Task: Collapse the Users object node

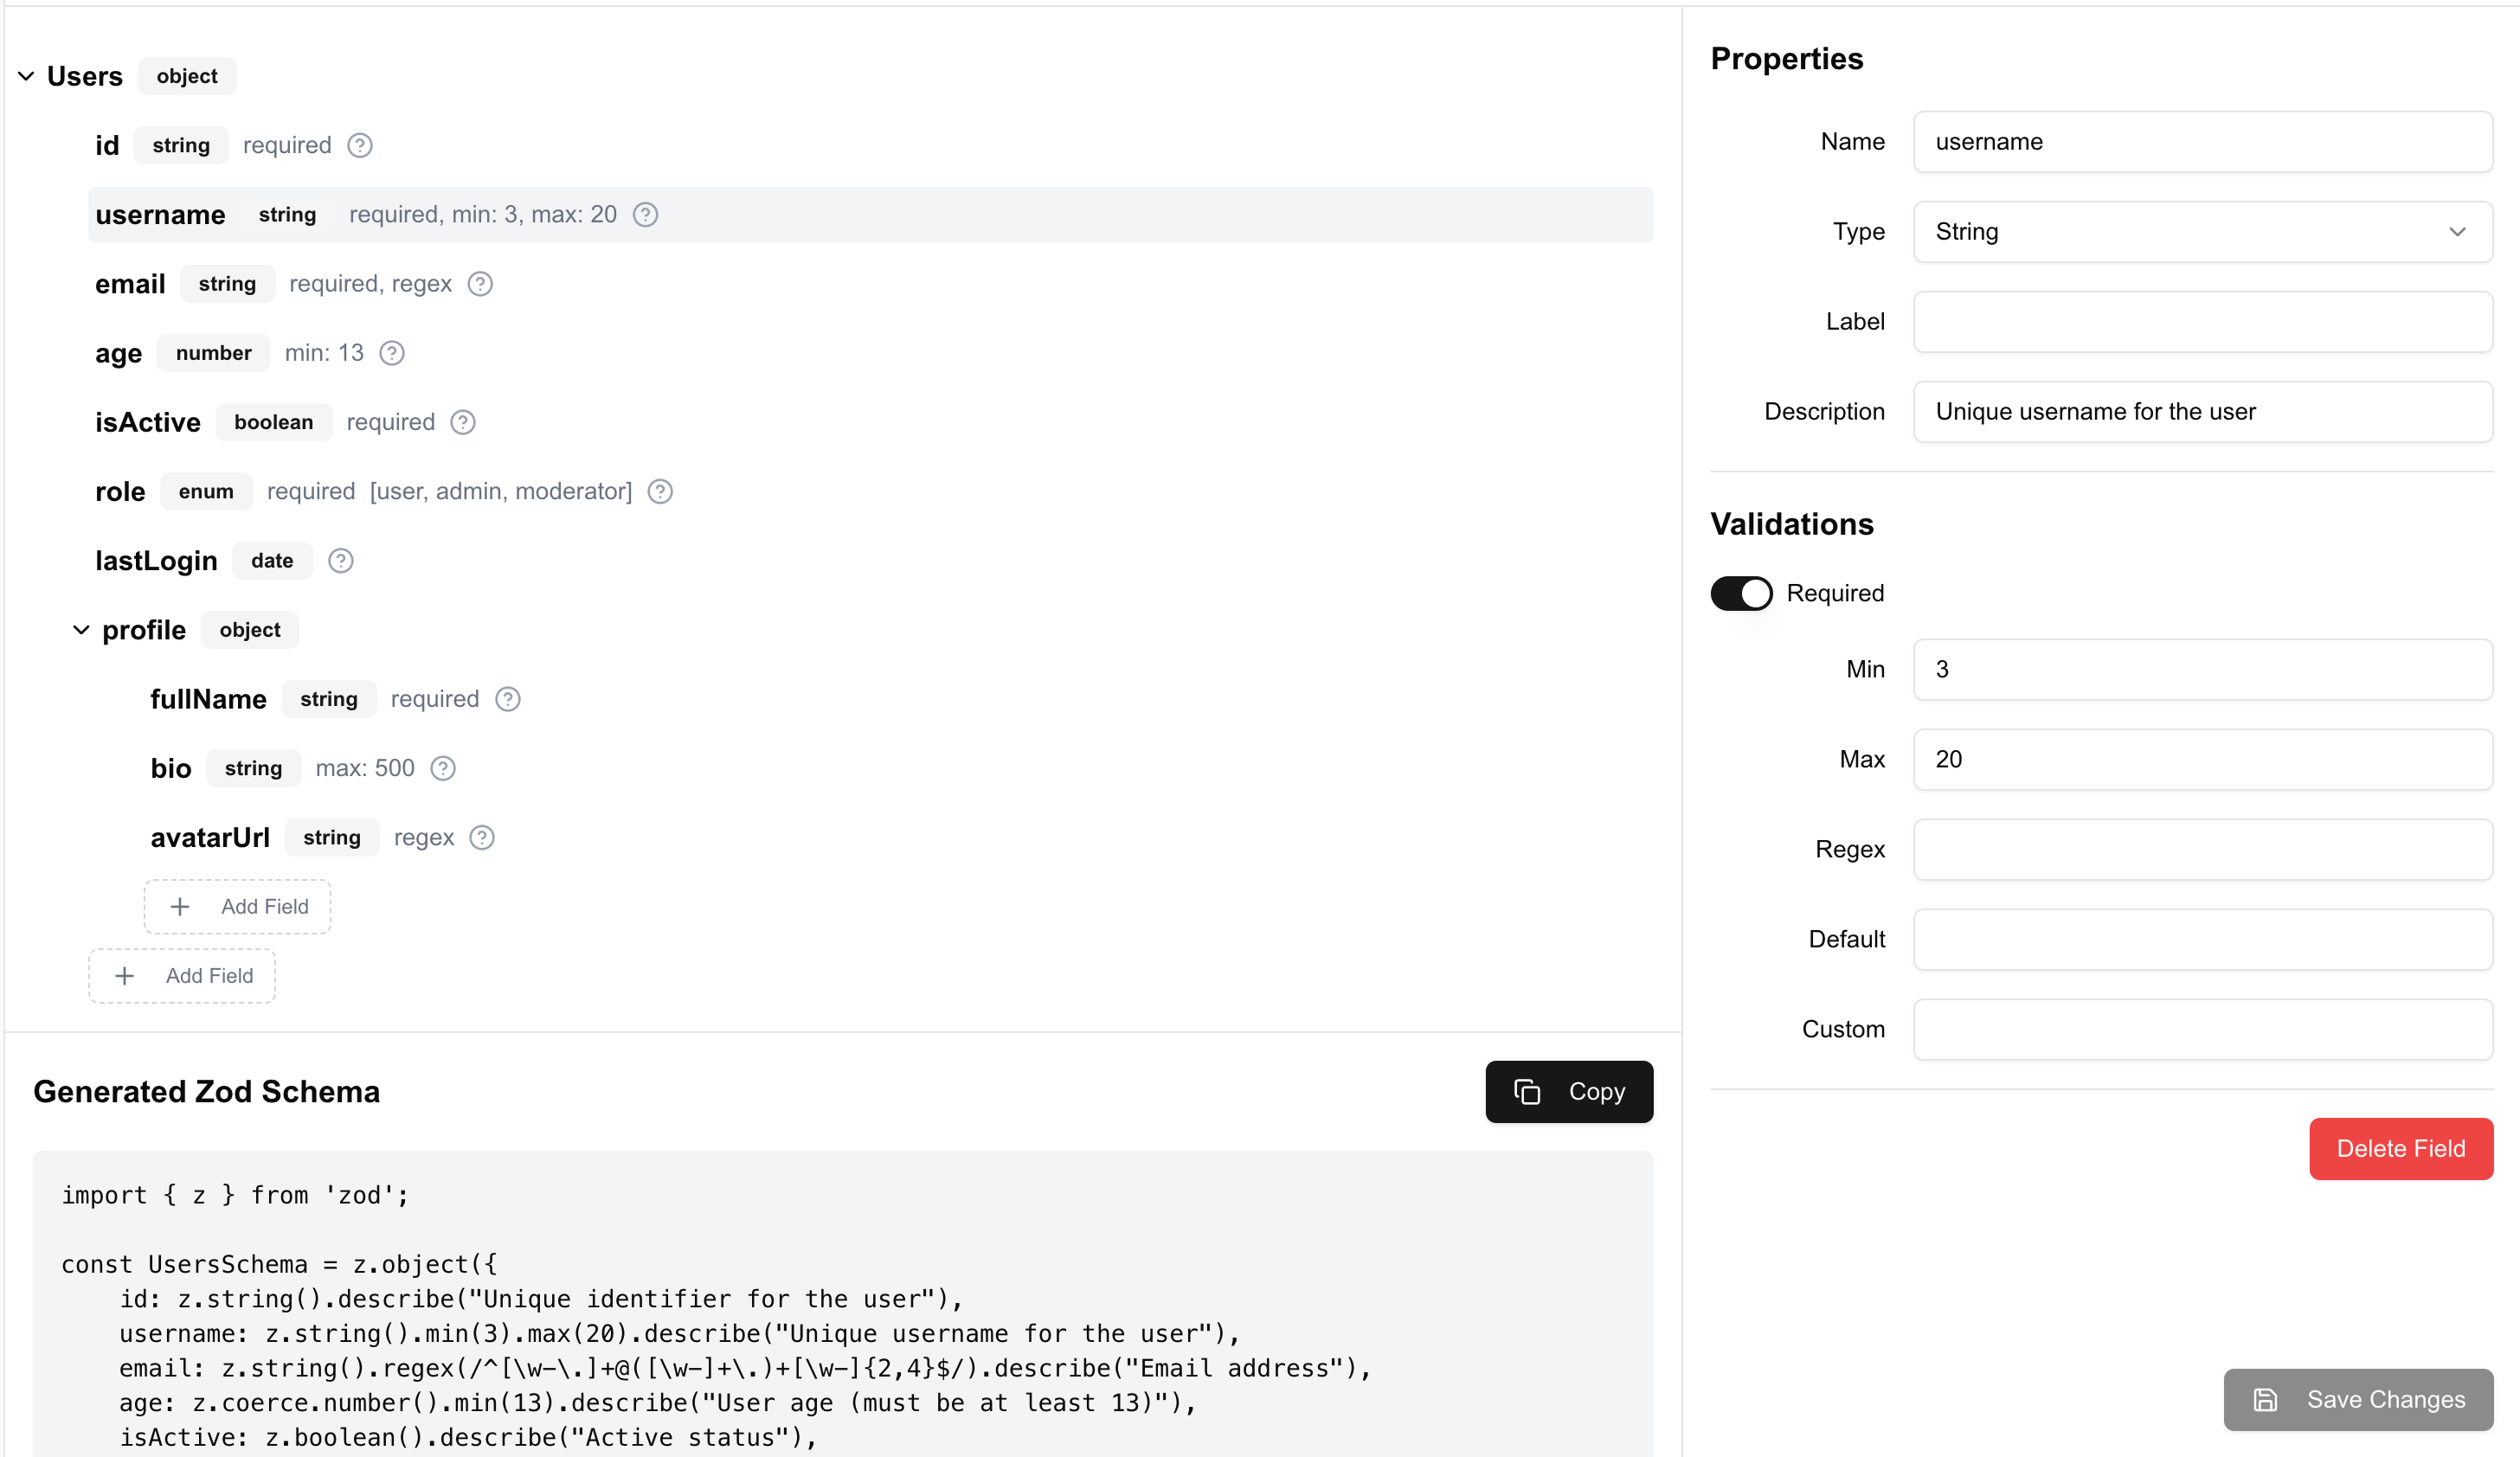Action: point(26,76)
